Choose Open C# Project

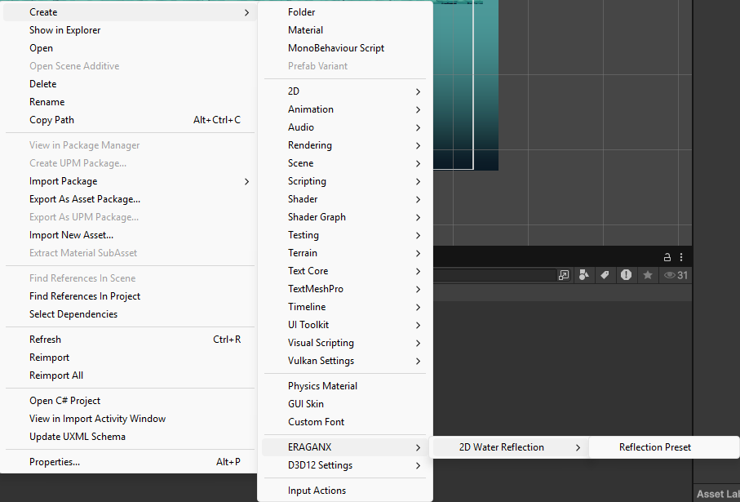130,401
